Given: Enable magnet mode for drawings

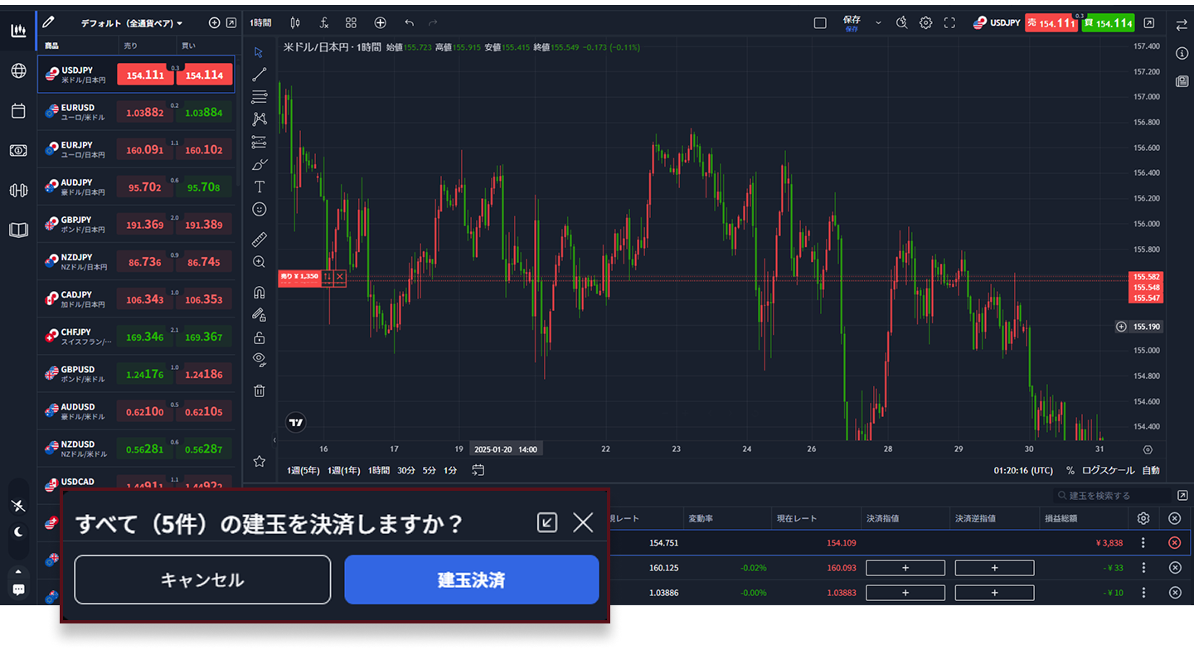Looking at the screenshot, I should pyautogui.click(x=260, y=293).
